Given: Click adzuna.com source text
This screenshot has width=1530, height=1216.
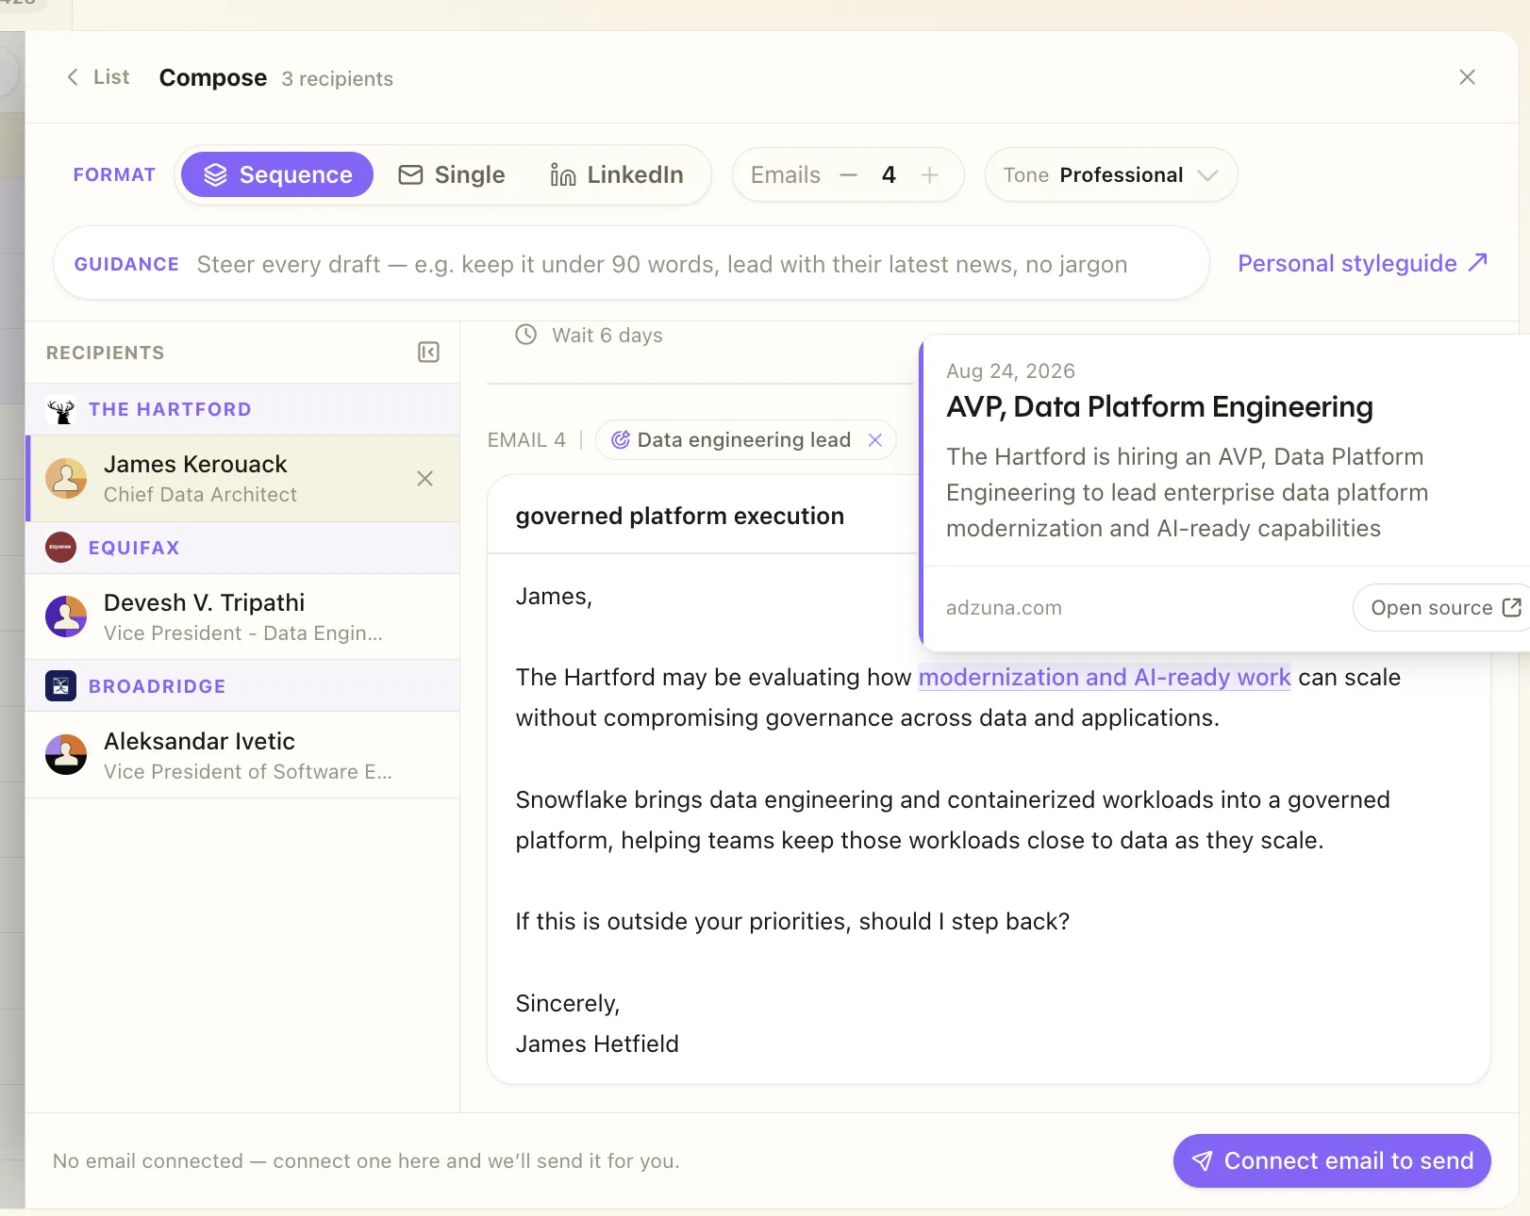Looking at the screenshot, I should [x=1004, y=608].
